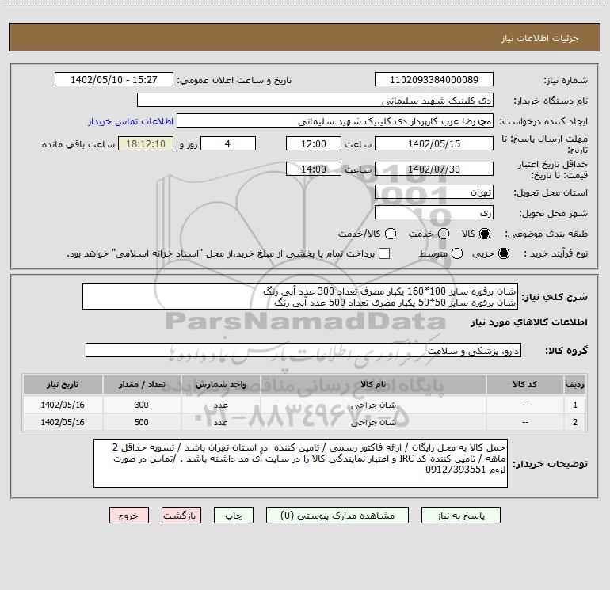Click the استان محل تحویل تهران field
Screen dimensions: 610x590
[434, 192]
